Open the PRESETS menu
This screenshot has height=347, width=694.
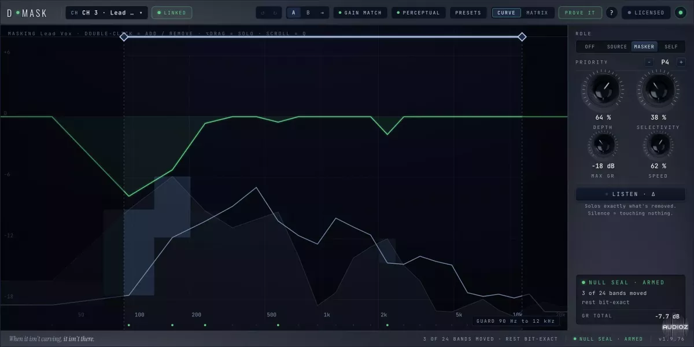tap(468, 13)
